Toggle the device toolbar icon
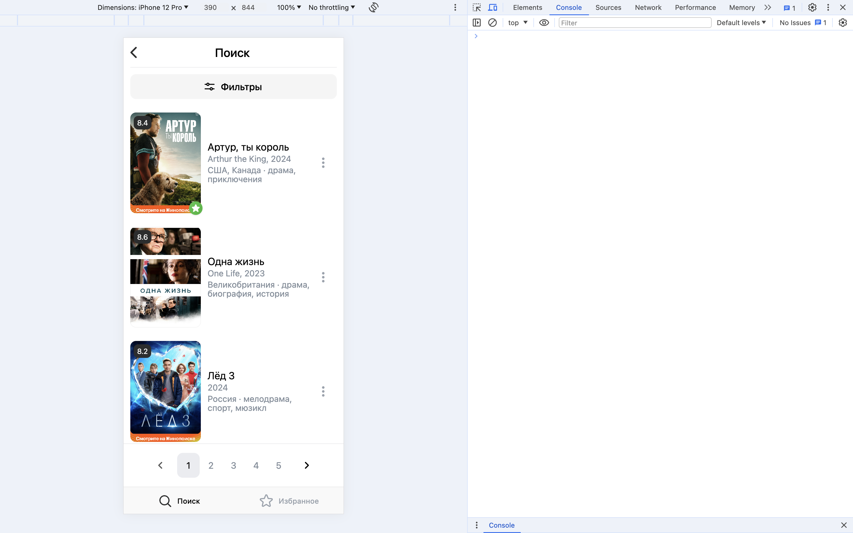This screenshot has height=533, width=853. click(493, 7)
